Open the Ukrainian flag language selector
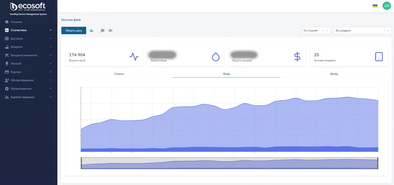 [375, 6]
